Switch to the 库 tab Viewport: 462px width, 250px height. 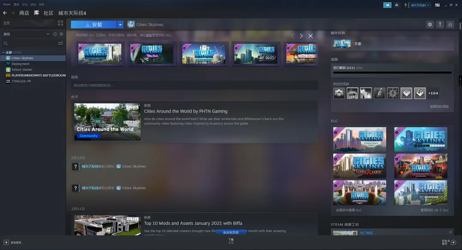36,13
